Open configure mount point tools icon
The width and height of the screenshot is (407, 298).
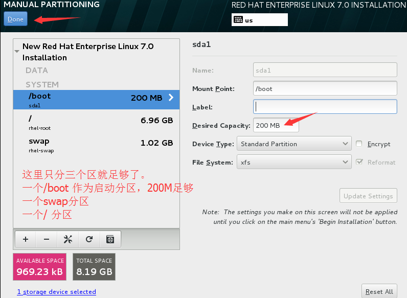(x=68, y=239)
